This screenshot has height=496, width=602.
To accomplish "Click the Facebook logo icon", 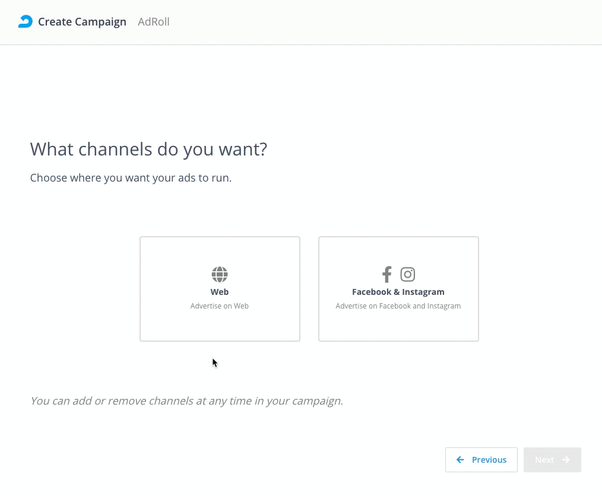I will point(386,274).
